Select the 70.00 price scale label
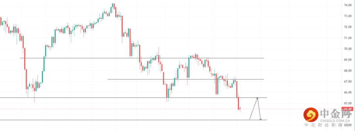The image size is (355, 131). [348, 49]
